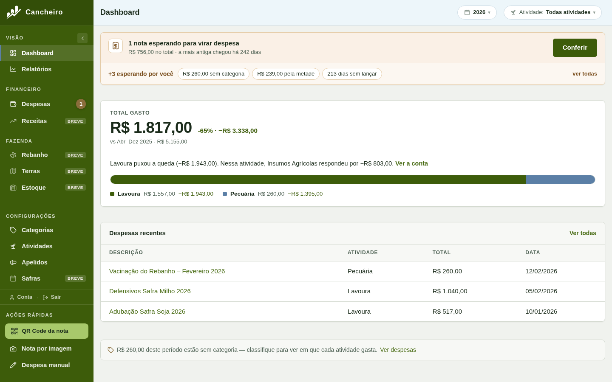The image size is (612, 382).
Task: Click the blue Pecuária bar segment
Action: (x=560, y=180)
